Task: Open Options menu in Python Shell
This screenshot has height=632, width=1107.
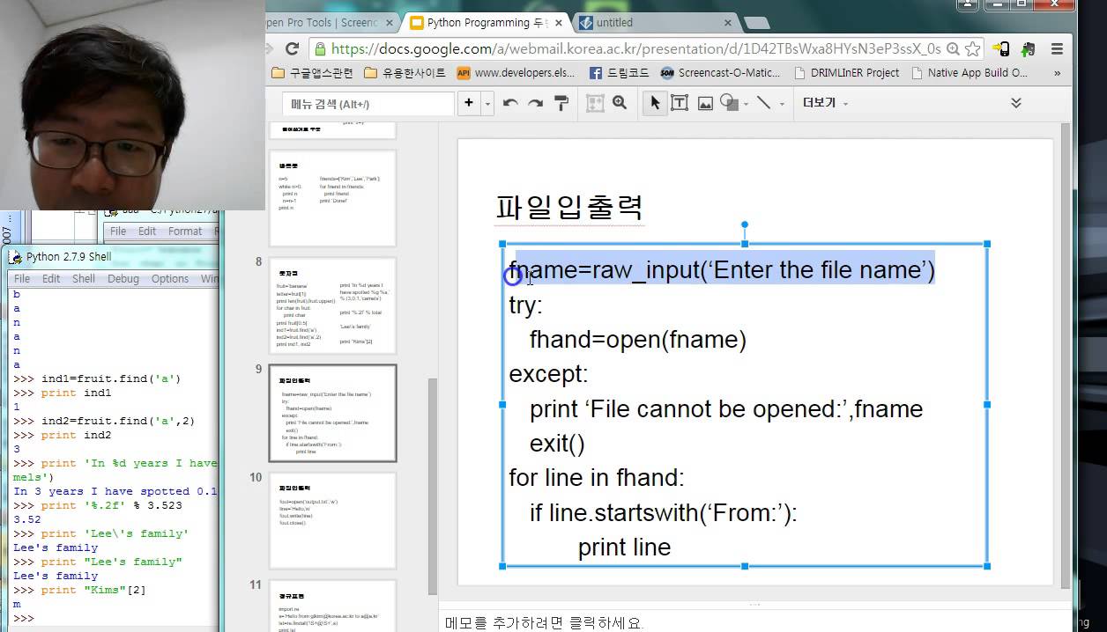Action: [170, 278]
